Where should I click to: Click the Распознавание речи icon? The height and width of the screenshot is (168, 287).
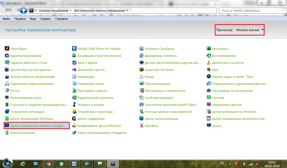pyautogui.click(x=7, y=97)
